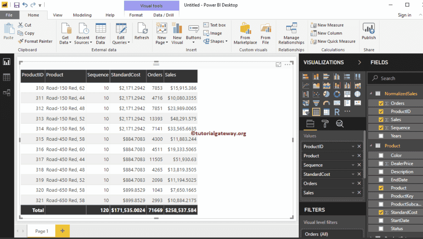Screen dimensions: 423x239
Task: Select the Format paint roller icon
Action: click(325, 124)
